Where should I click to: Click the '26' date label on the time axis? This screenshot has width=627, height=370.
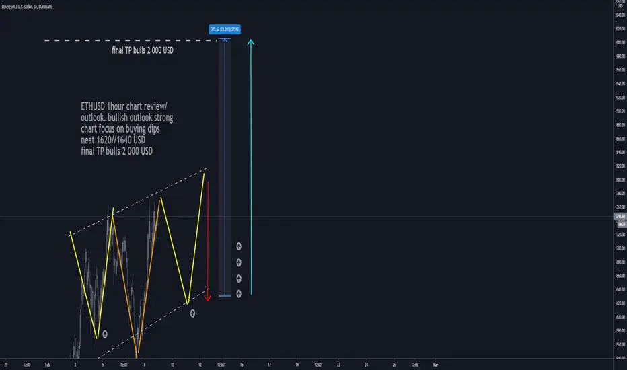pyautogui.click(x=394, y=365)
